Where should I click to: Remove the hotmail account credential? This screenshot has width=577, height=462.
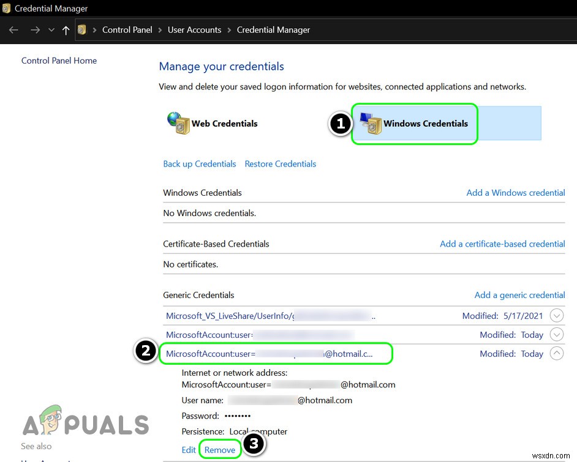click(x=219, y=449)
